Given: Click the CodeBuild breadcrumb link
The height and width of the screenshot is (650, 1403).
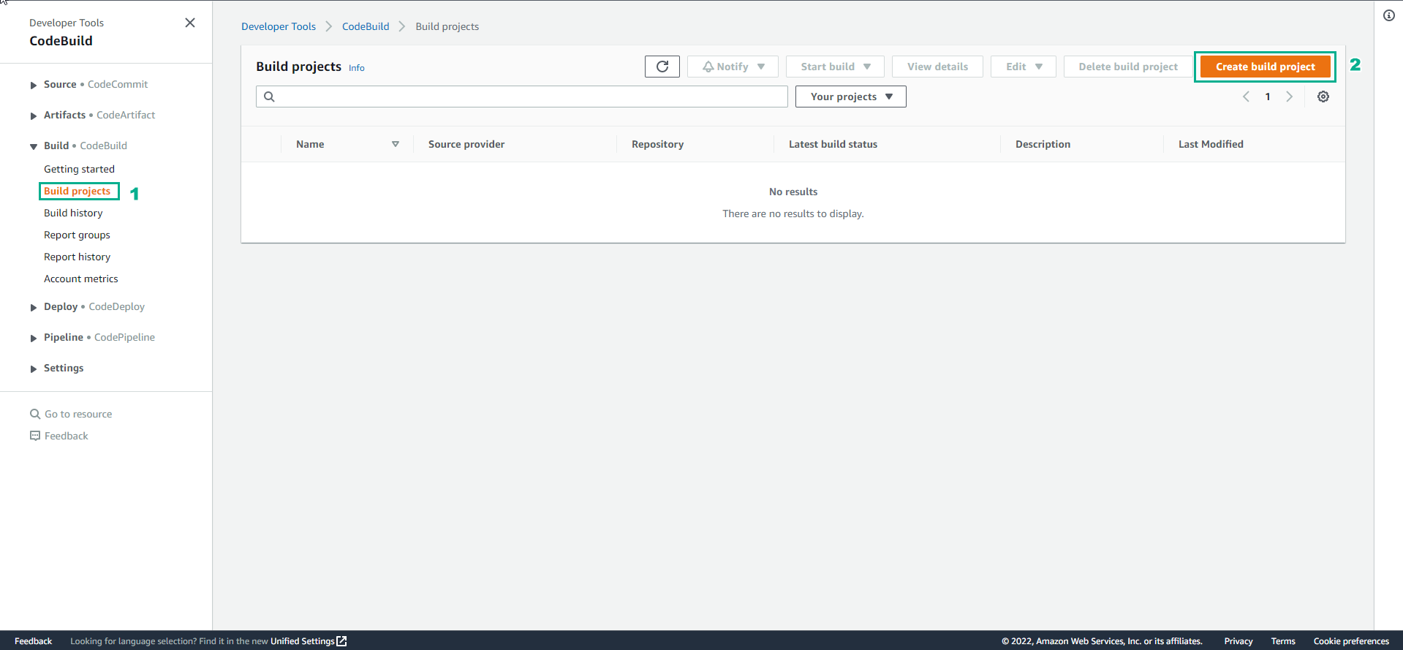Looking at the screenshot, I should coord(365,26).
